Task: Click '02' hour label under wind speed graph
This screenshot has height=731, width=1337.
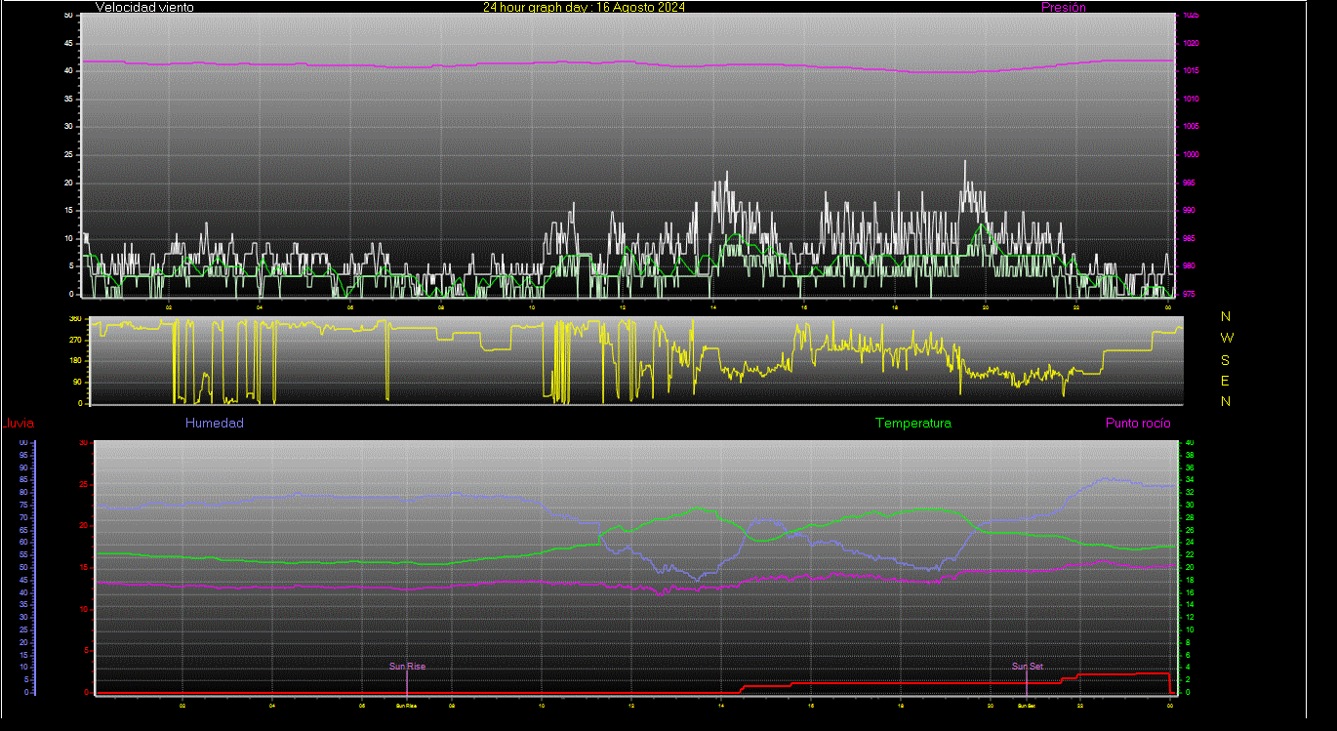Action: click(x=169, y=306)
